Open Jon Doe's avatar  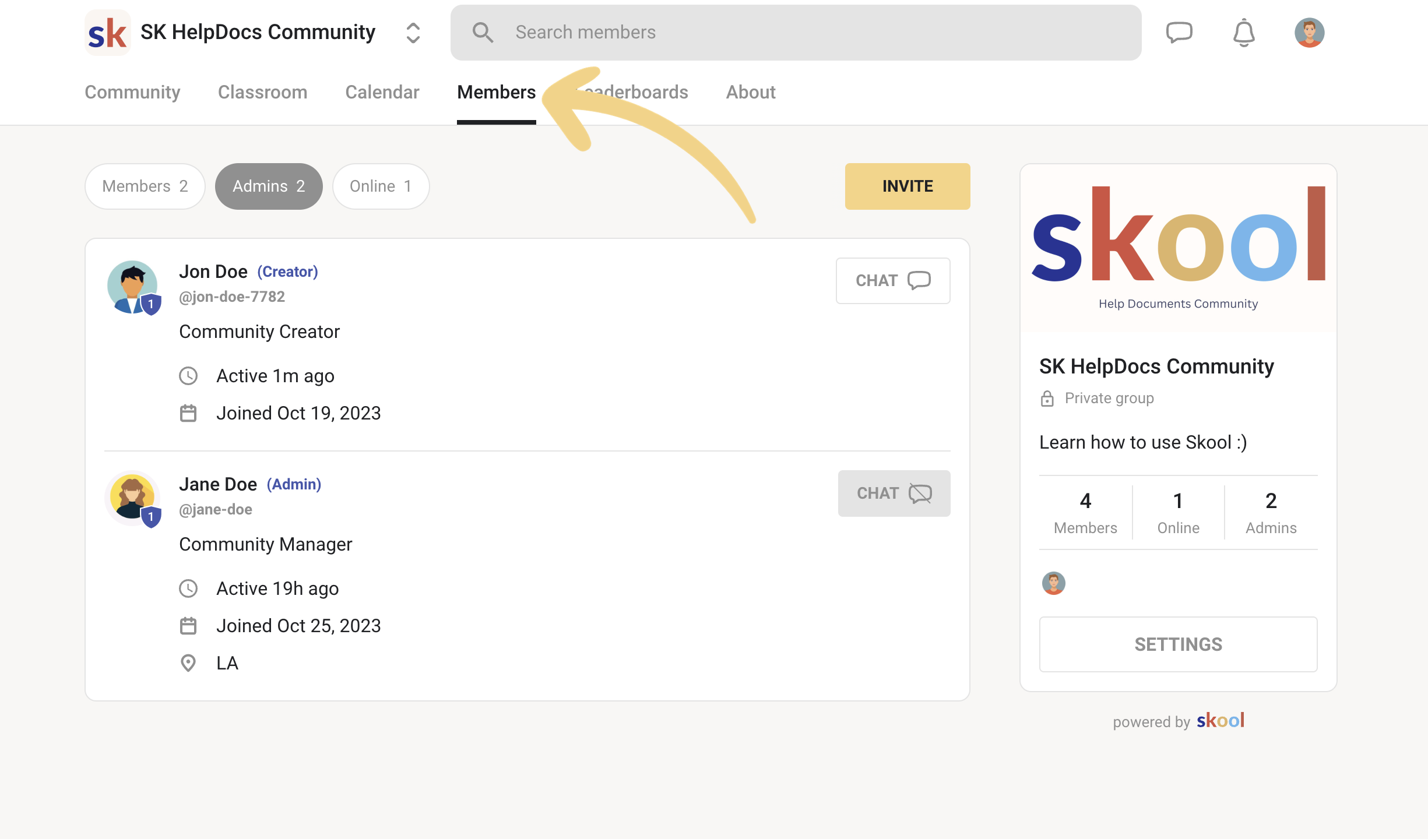coord(132,286)
